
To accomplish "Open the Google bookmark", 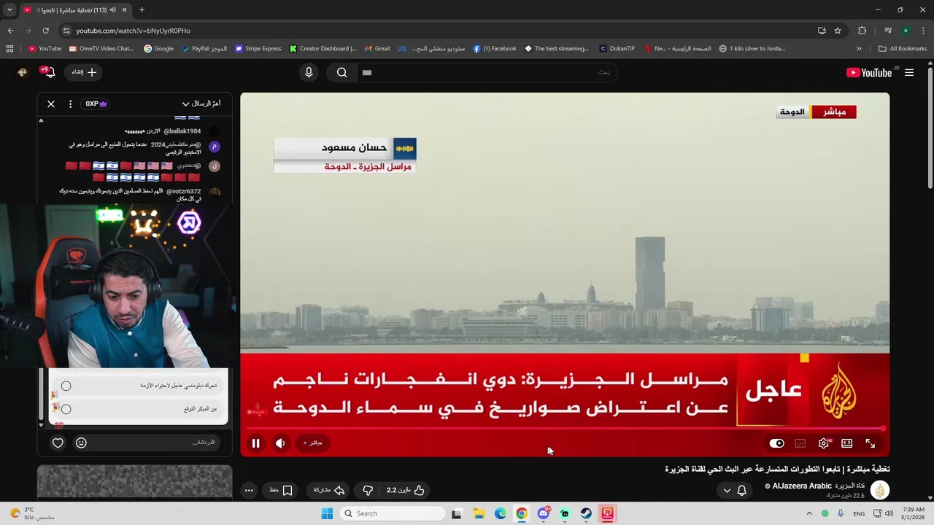I will point(158,49).
